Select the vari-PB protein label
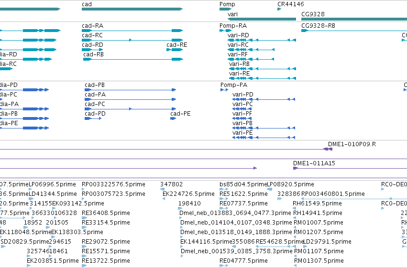The image size is (407, 268). tap(242, 123)
